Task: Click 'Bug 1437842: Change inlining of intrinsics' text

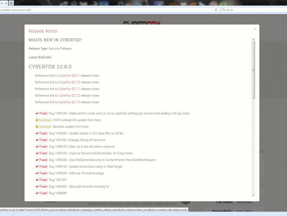Action: click(x=77, y=140)
